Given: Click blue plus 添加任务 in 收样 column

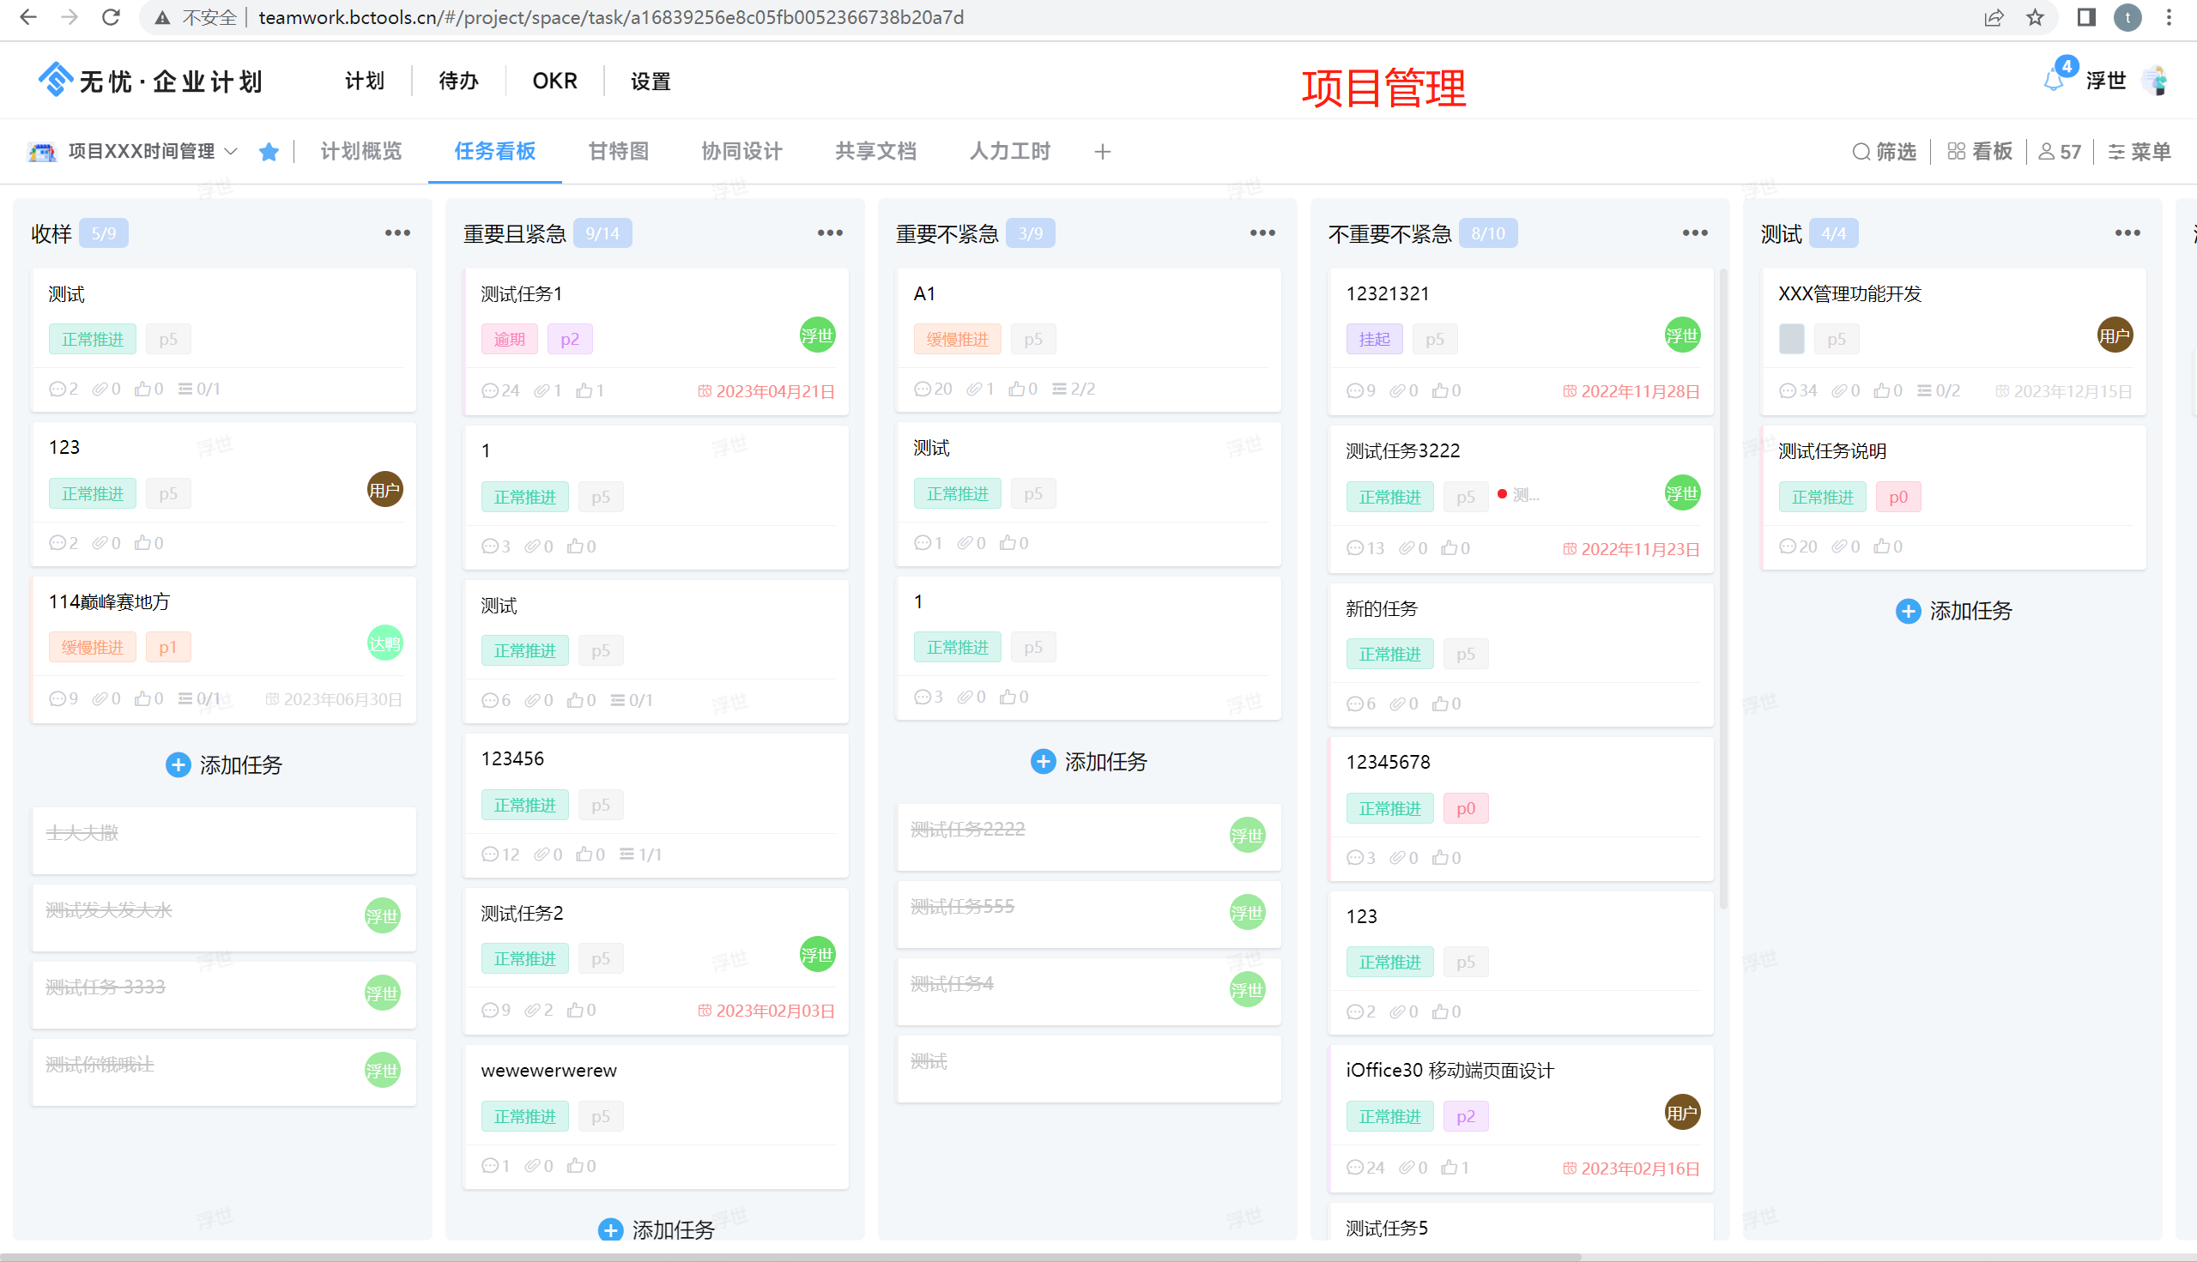Looking at the screenshot, I should 178,764.
